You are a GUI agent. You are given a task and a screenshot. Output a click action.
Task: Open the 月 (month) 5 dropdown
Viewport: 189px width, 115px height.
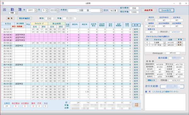point(47,10)
